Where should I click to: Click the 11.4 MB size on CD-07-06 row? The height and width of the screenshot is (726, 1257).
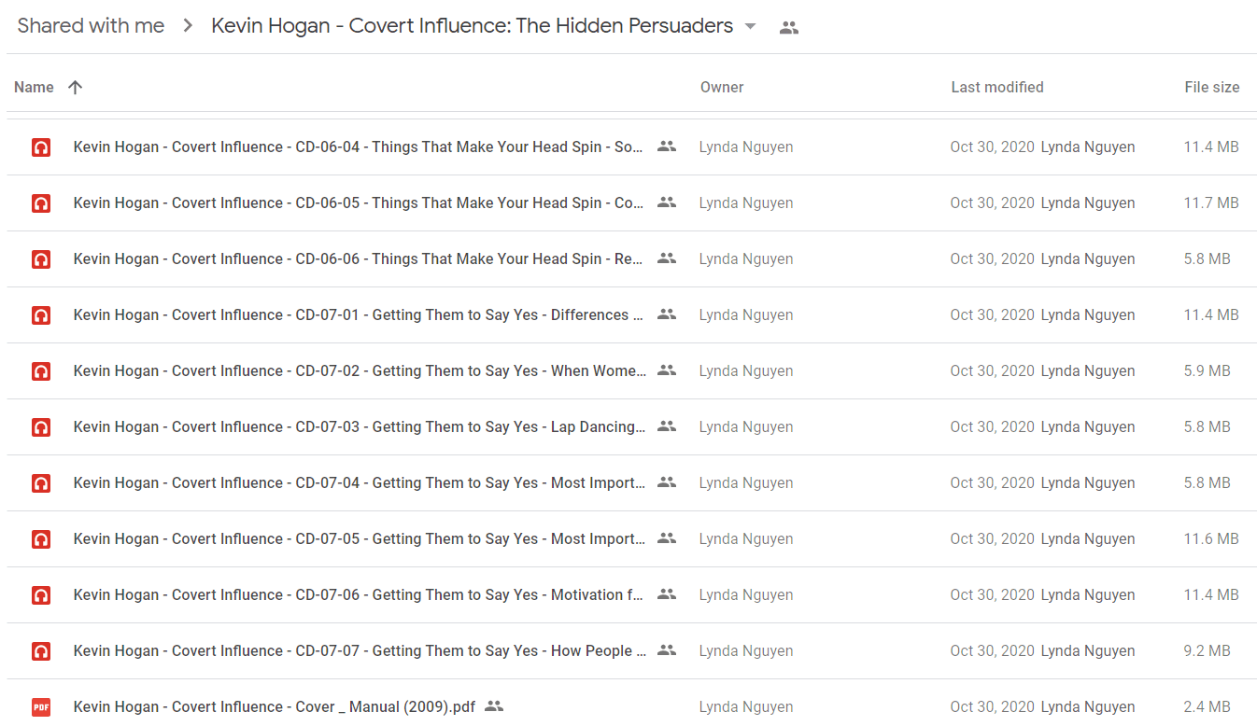click(1211, 594)
